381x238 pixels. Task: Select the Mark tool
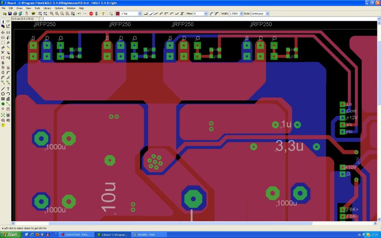[8, 26]
